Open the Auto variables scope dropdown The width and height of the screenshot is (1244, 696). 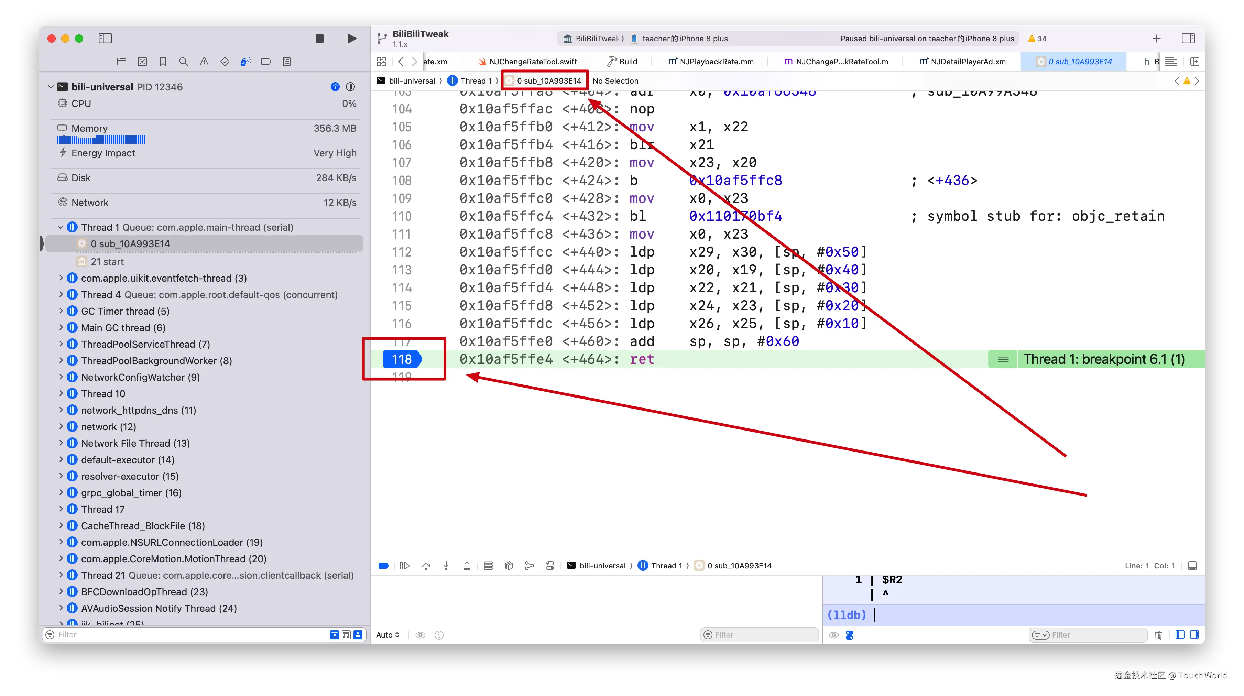[388, 635]
